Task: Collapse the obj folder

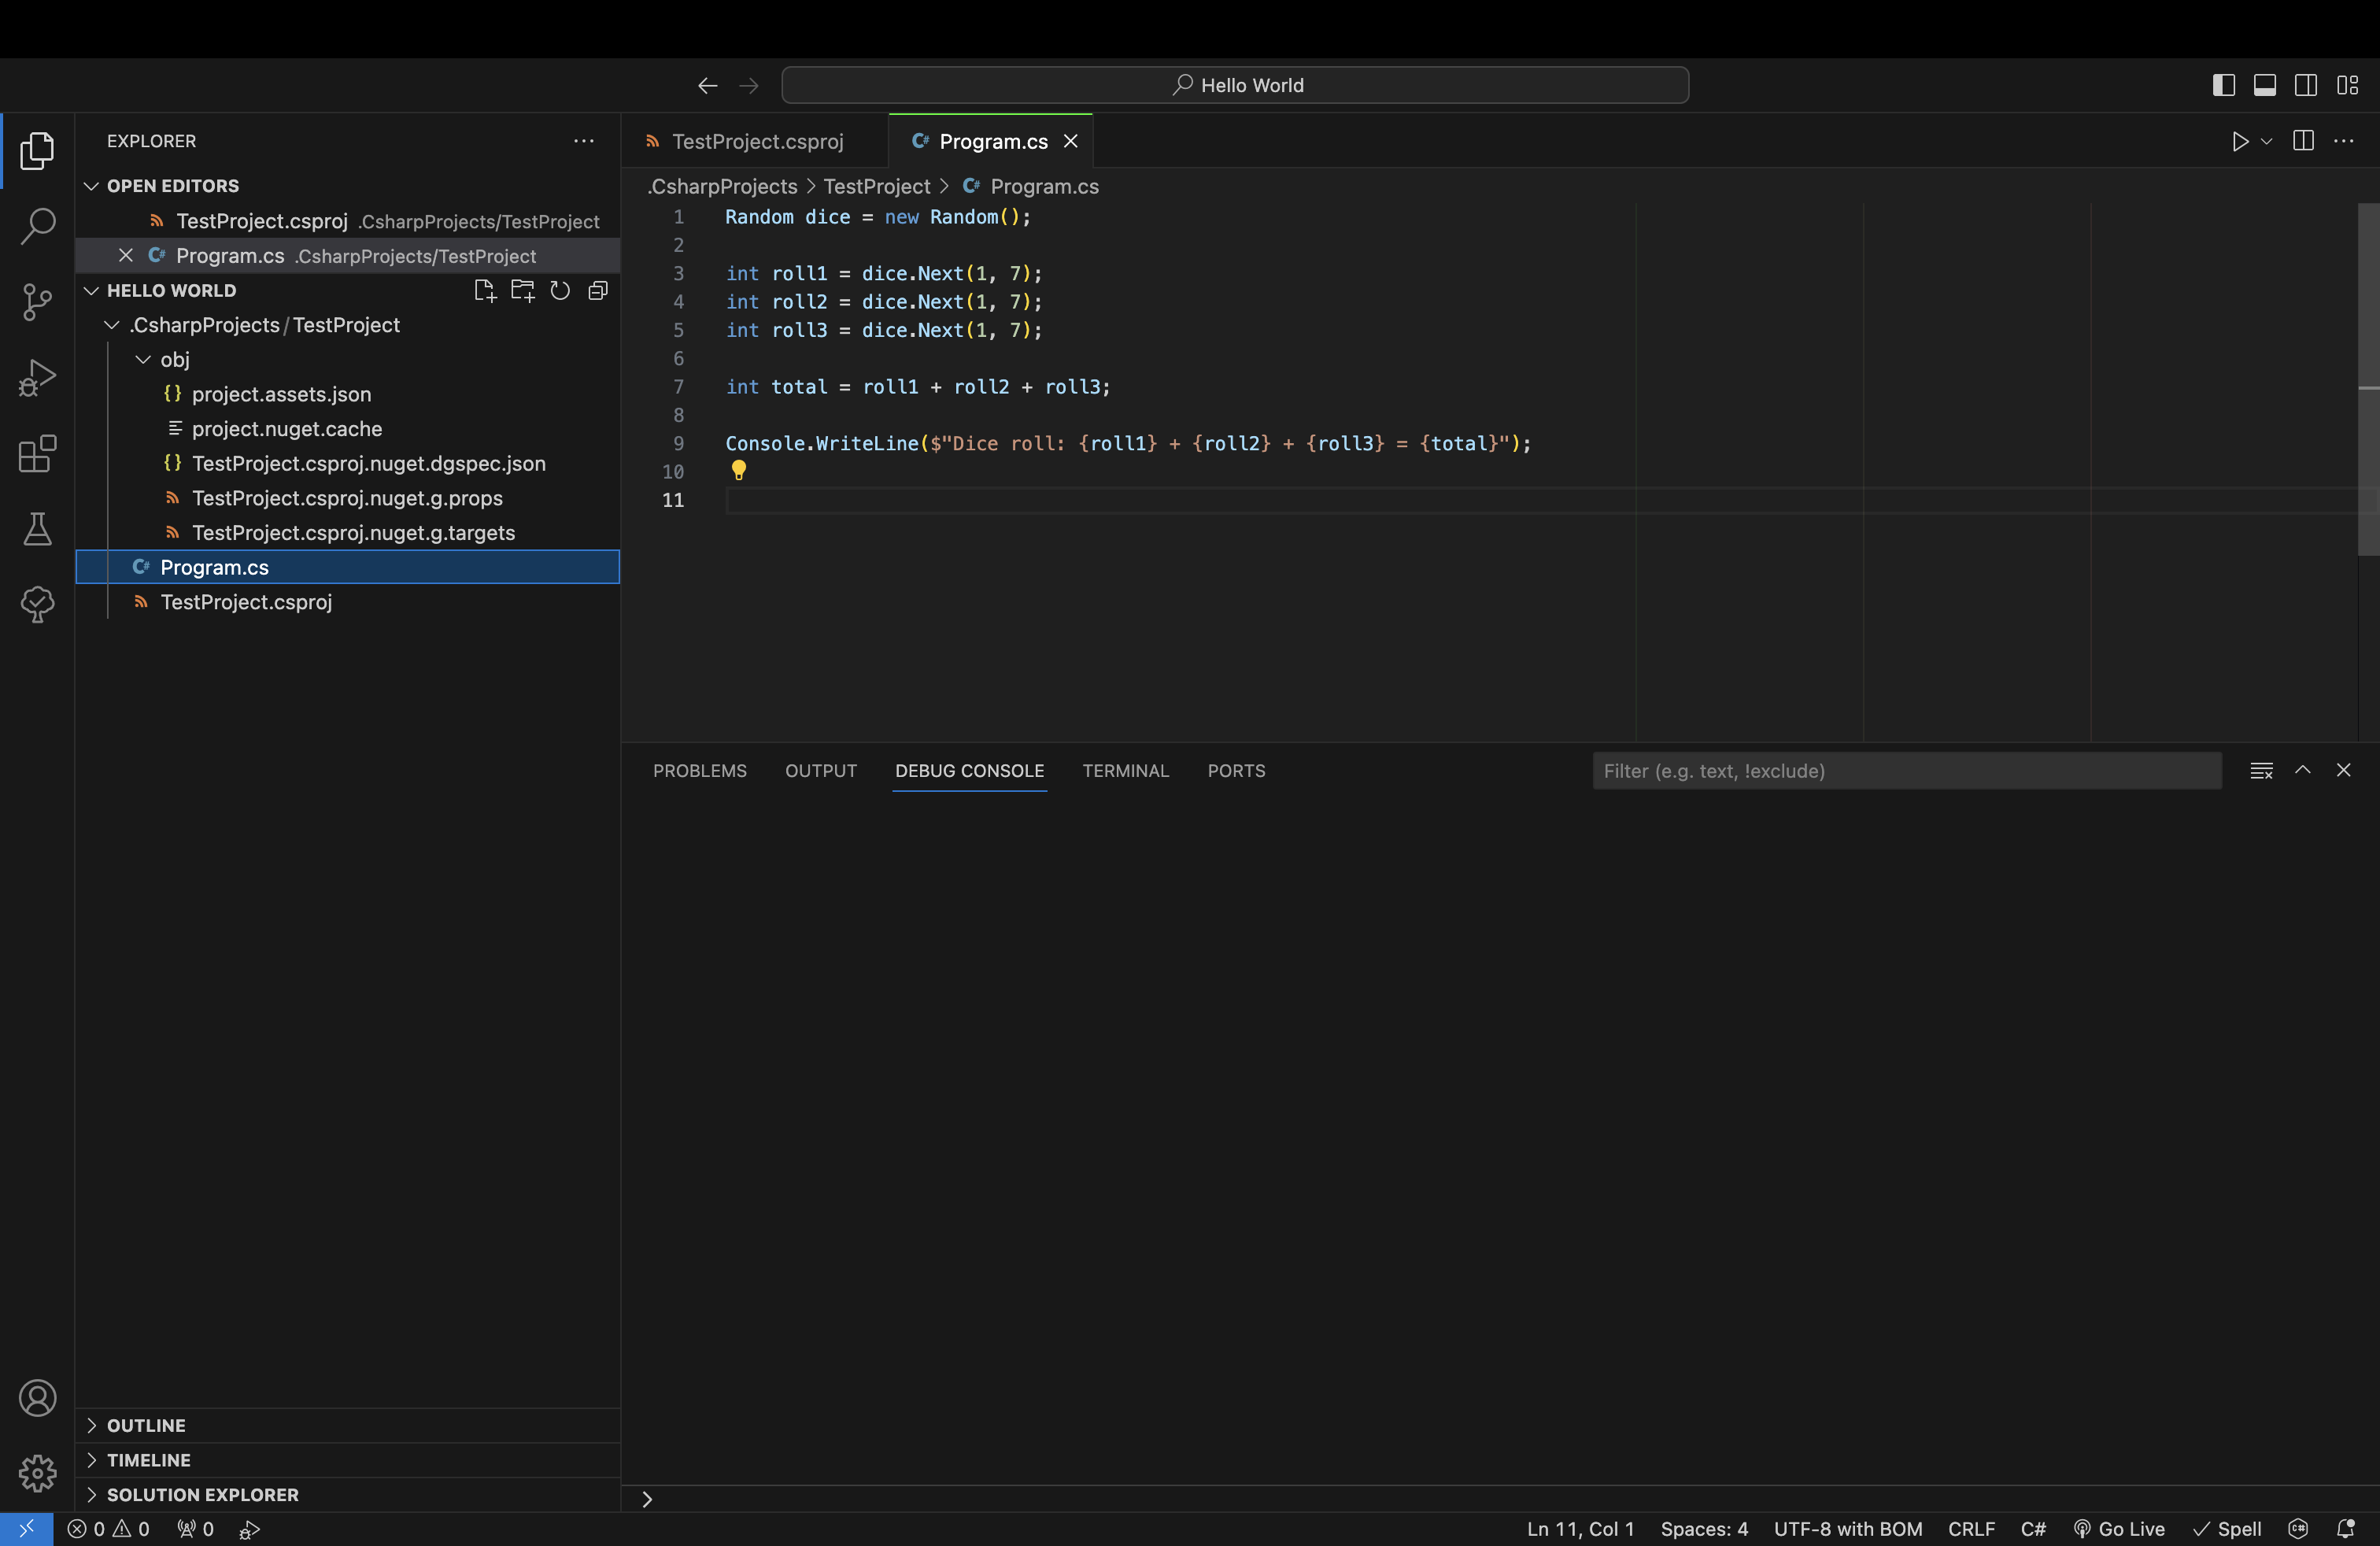Action: pos(143,360)
